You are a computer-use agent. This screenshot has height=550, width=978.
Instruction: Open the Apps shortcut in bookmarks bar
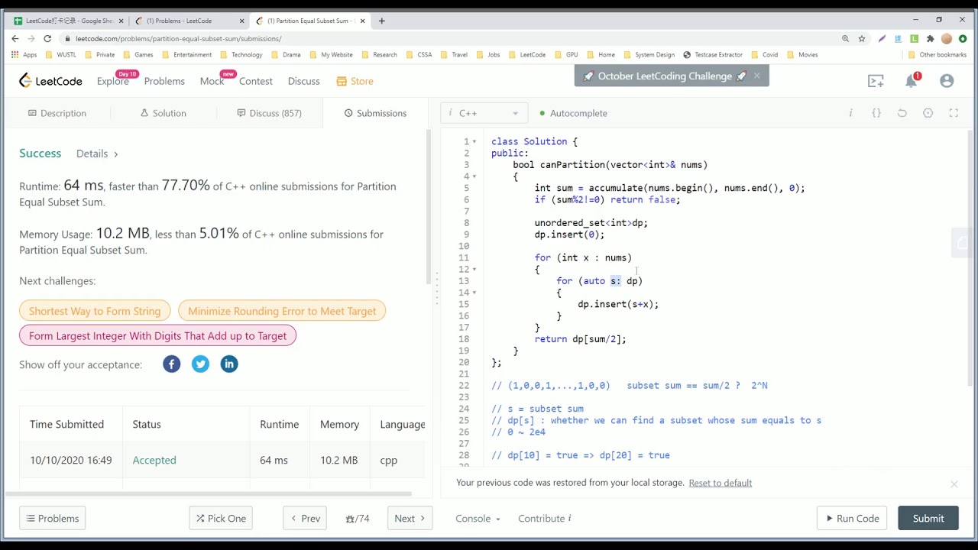click(24, 55)
